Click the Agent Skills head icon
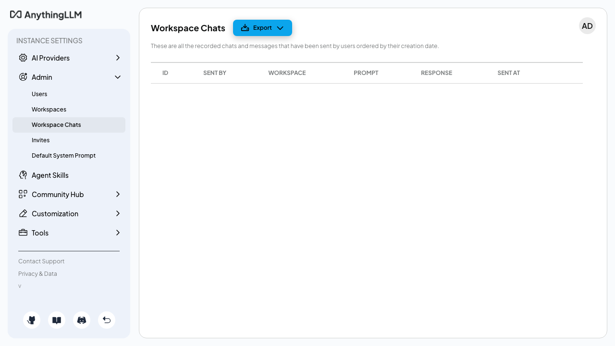The image size is (615, 346). (x=23, y=175)
